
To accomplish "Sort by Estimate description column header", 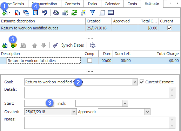I will click(x=43, y=21).
